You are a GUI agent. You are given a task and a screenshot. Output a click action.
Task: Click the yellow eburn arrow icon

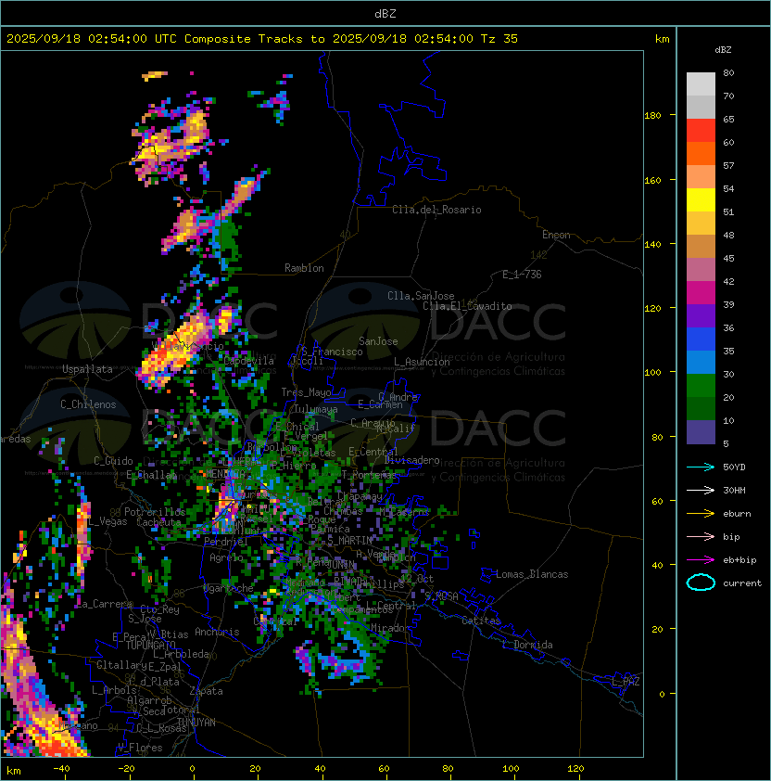coord(701,513)
